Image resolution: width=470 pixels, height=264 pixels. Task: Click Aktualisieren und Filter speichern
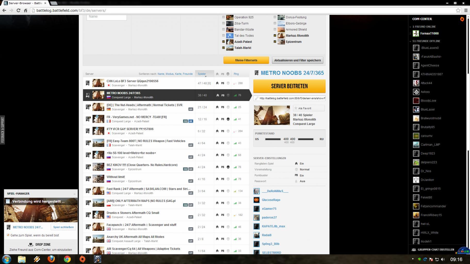[297, 60]
